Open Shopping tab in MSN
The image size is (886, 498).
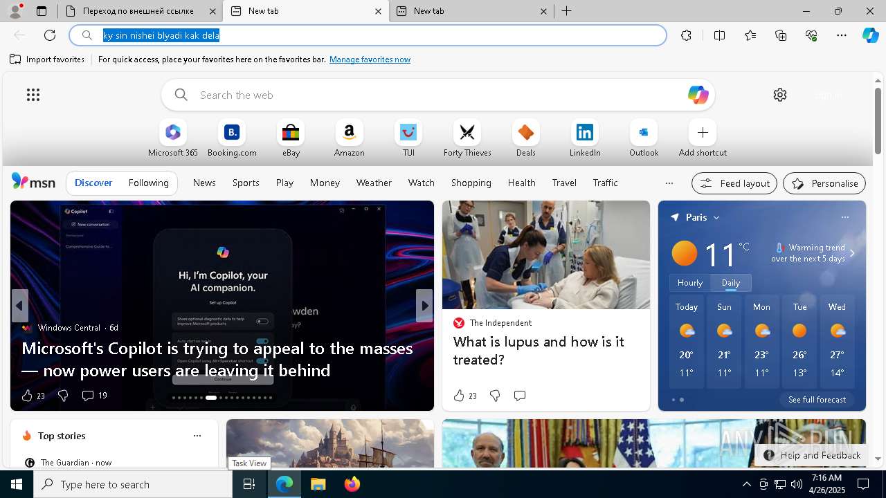point(471,183)
